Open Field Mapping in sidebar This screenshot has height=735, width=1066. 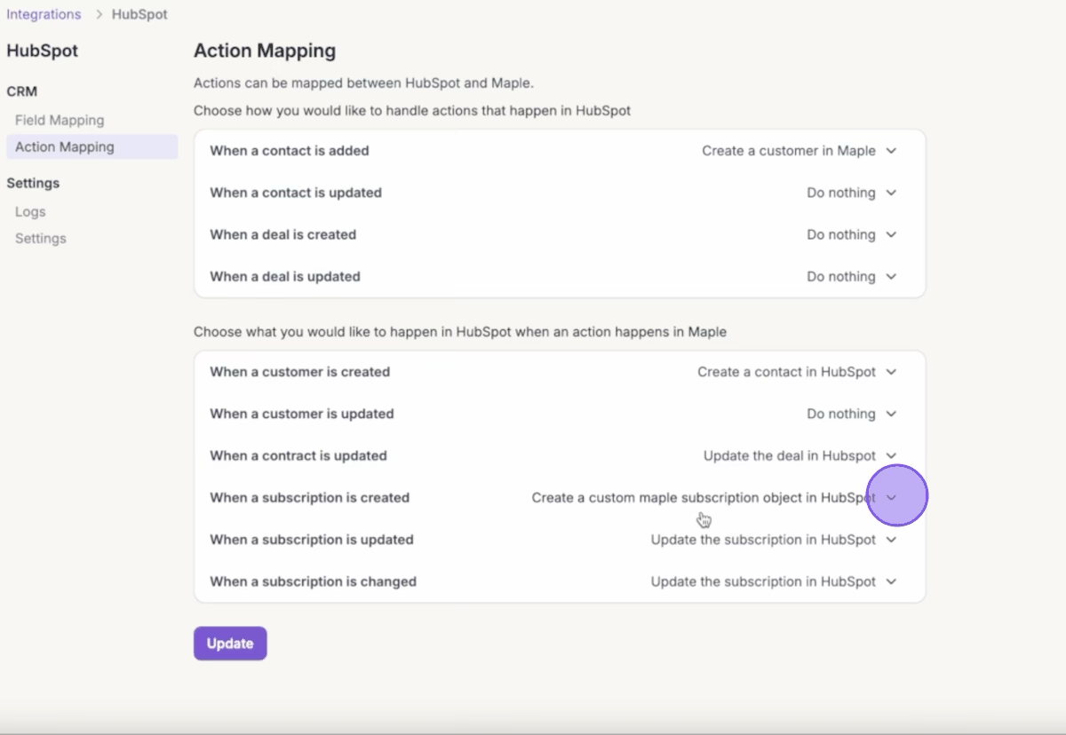[60, 120]
